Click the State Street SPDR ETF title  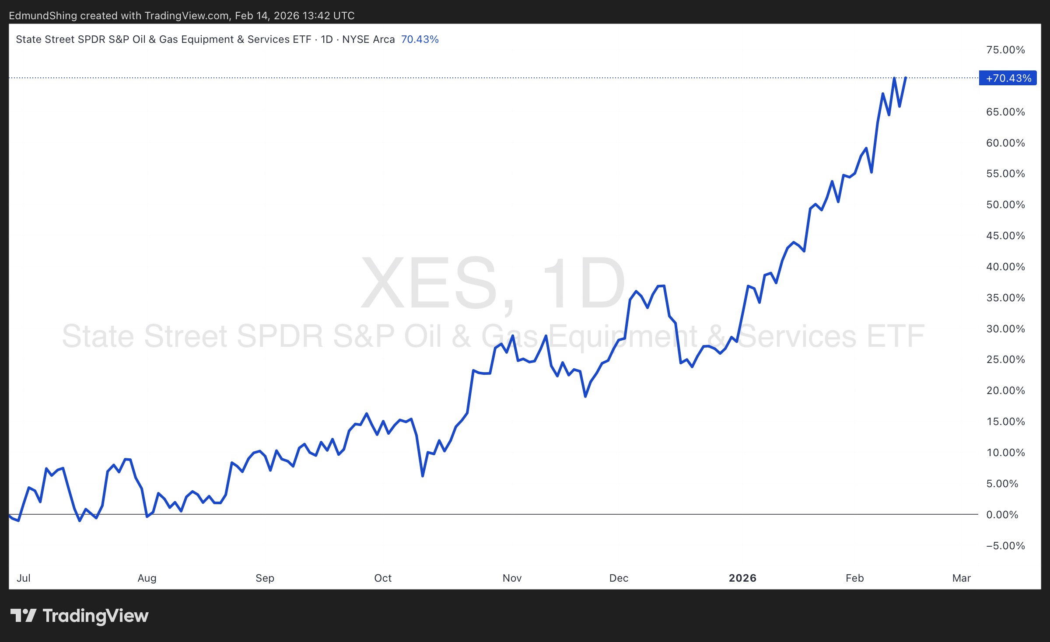163,39
